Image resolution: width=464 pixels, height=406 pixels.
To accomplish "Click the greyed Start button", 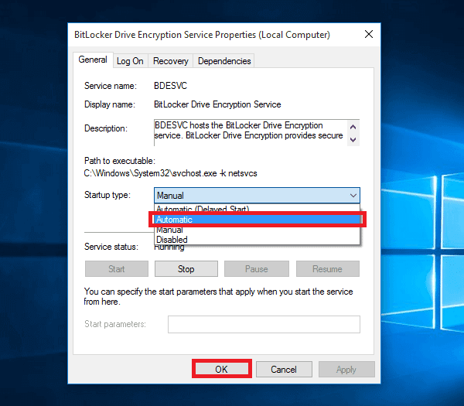I will click(117, 268).
